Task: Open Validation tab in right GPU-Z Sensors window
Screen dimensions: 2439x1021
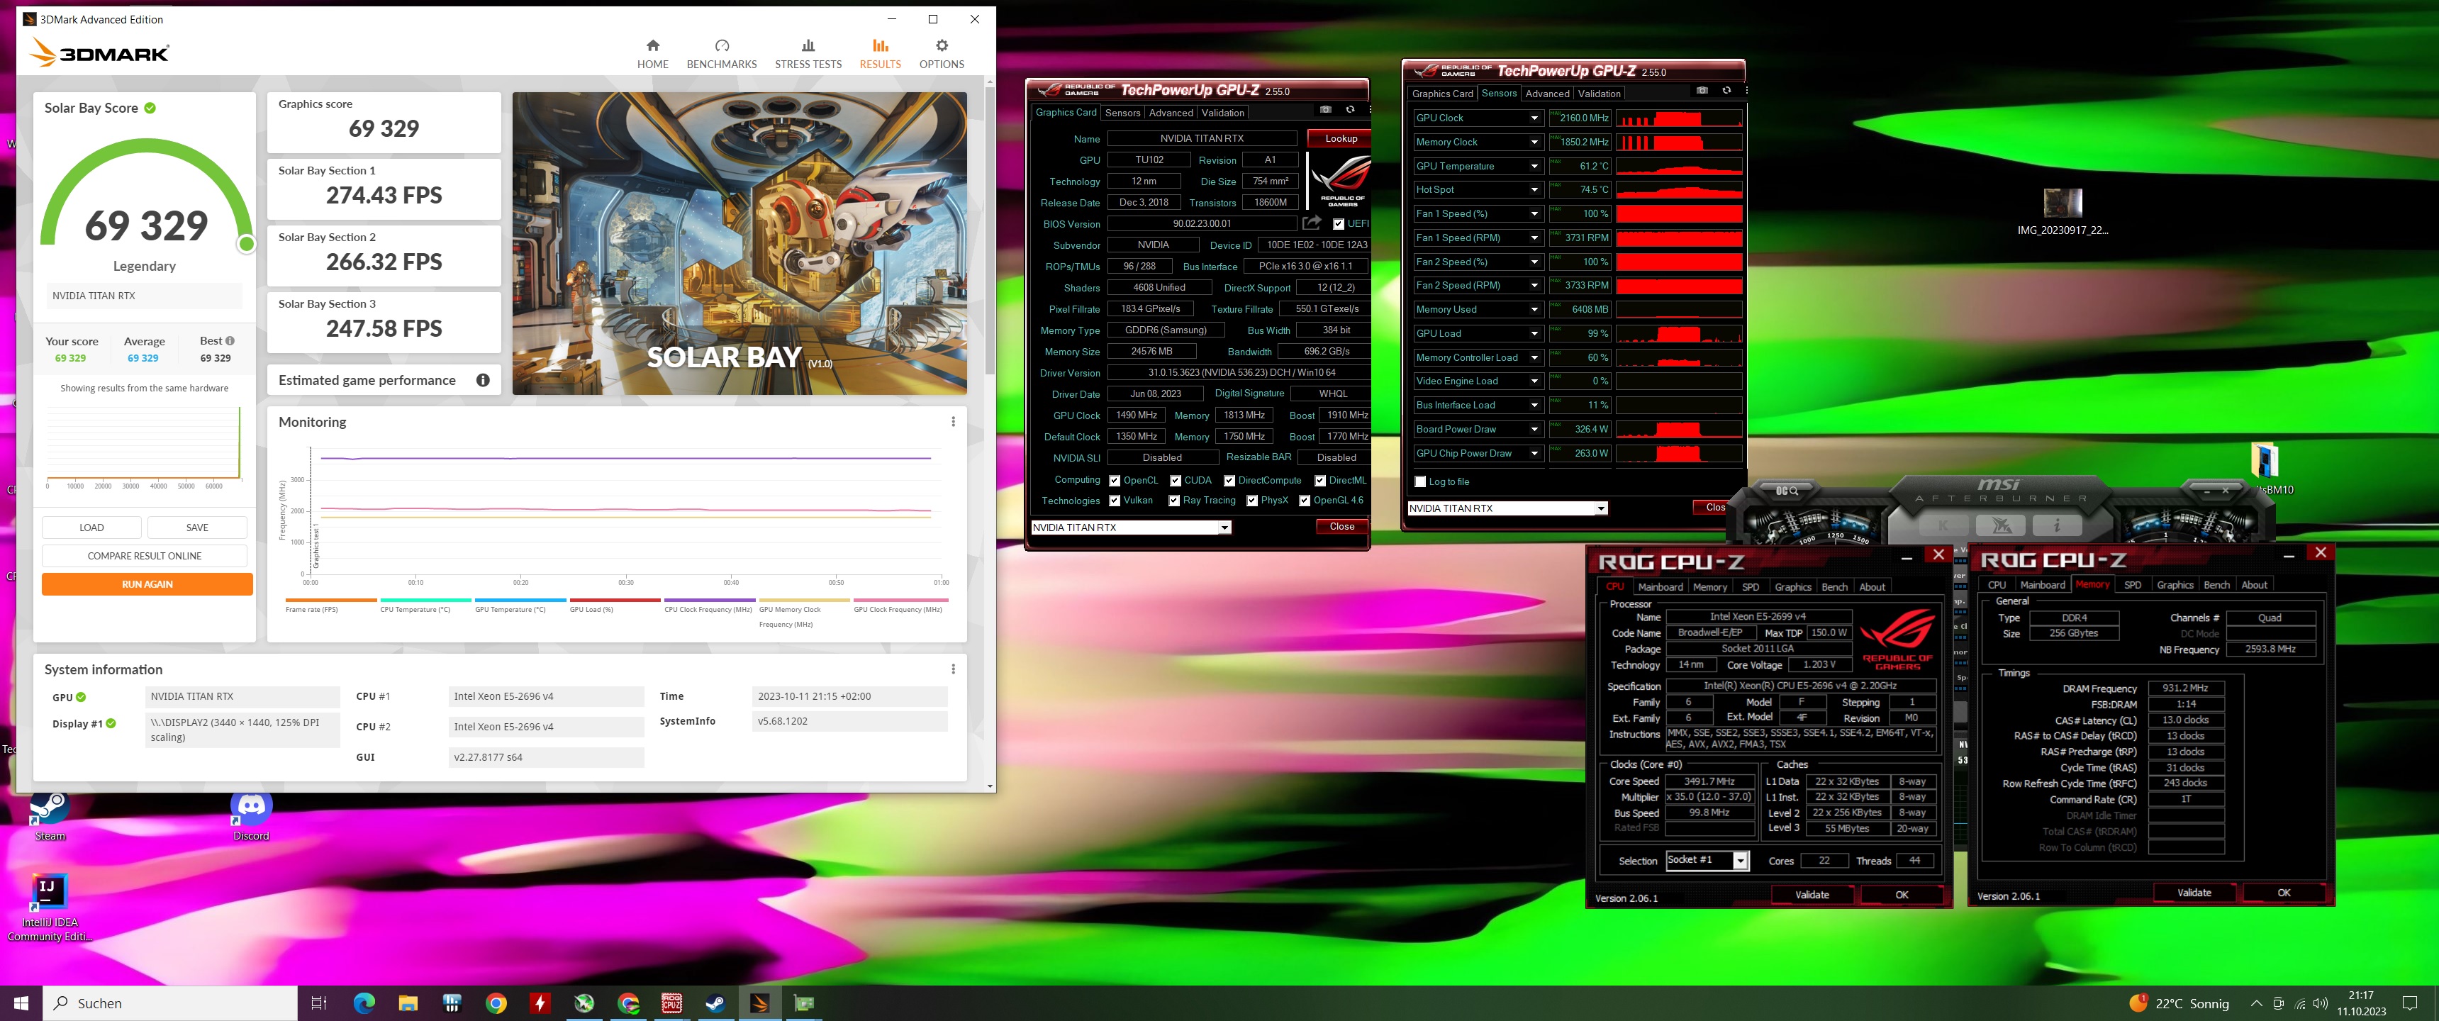Action: tap(1599, 94)
